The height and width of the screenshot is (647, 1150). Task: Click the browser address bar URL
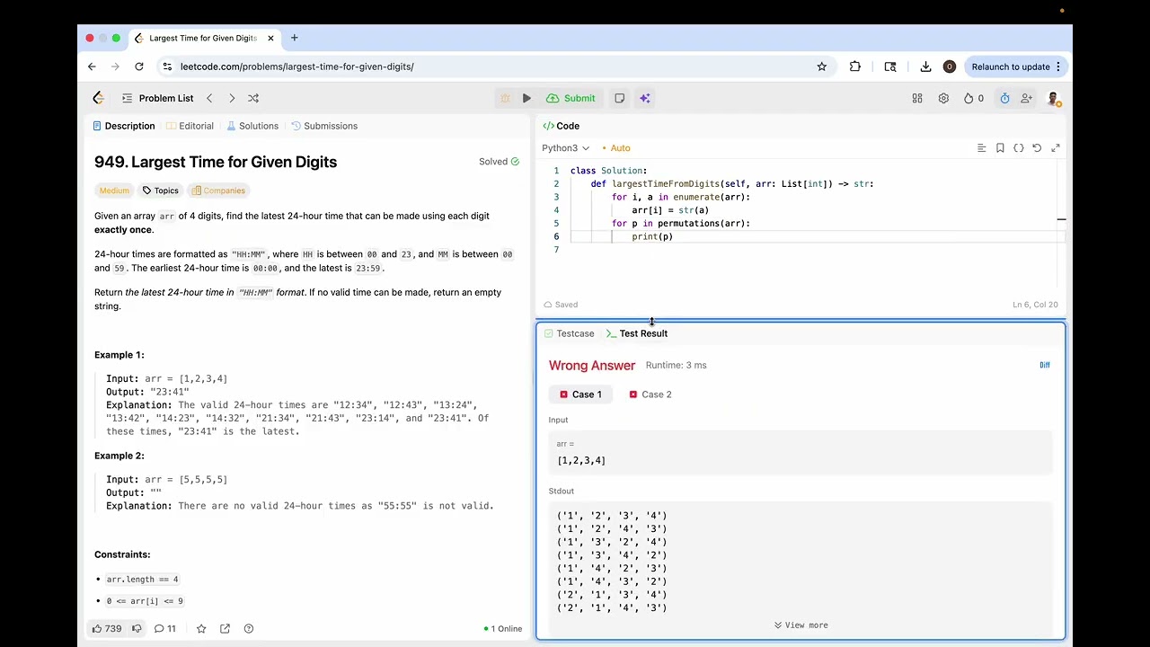[296, 66]
